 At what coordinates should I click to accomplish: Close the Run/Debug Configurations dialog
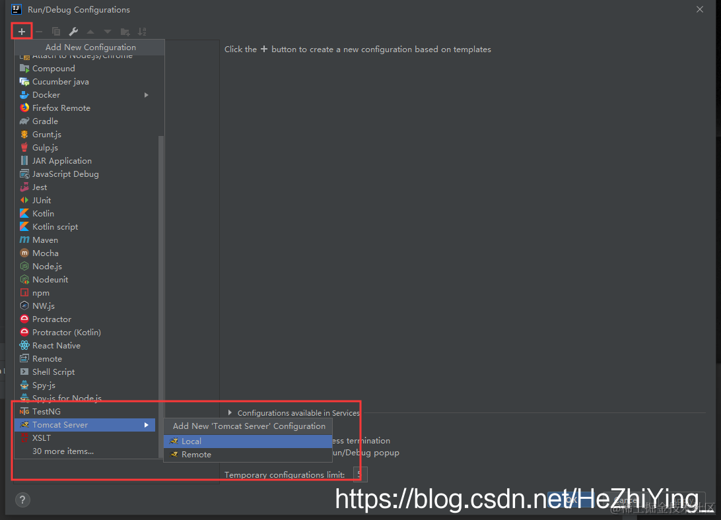700,10
